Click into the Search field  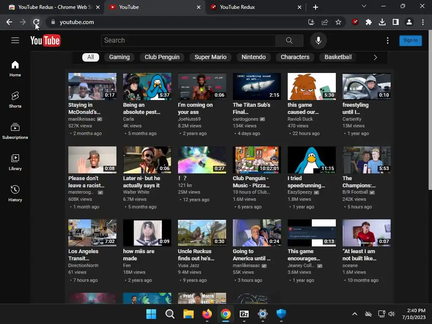pos(189,40)
